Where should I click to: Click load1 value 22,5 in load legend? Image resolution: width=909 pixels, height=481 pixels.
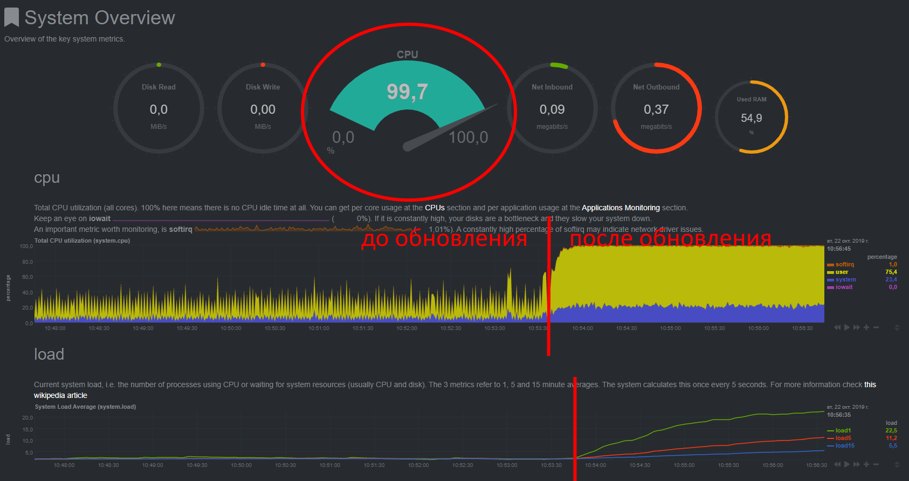pos(891,430)
